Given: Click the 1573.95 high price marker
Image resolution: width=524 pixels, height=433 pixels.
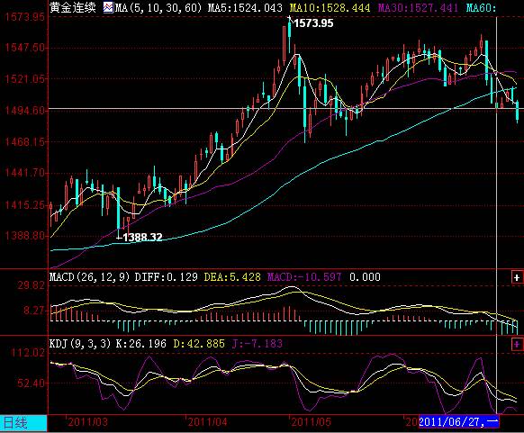Looking at the screenshot, I should [313, 23].
